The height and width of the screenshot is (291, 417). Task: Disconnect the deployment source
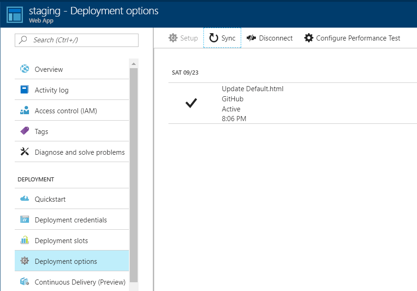click(x=270, y=38)
